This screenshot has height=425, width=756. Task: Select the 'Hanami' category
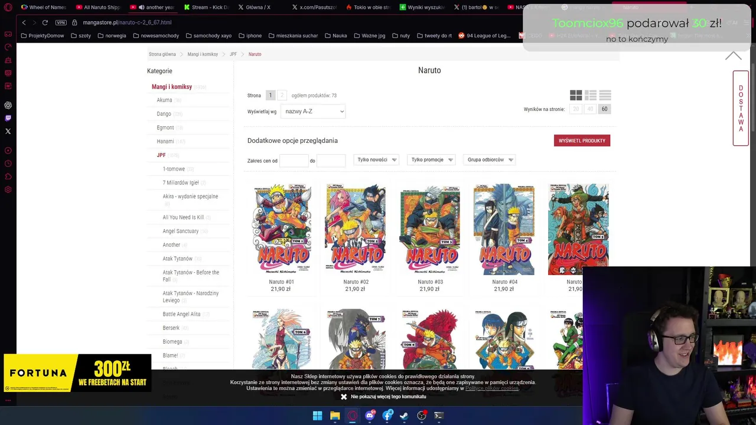click(x=165, y=142)
